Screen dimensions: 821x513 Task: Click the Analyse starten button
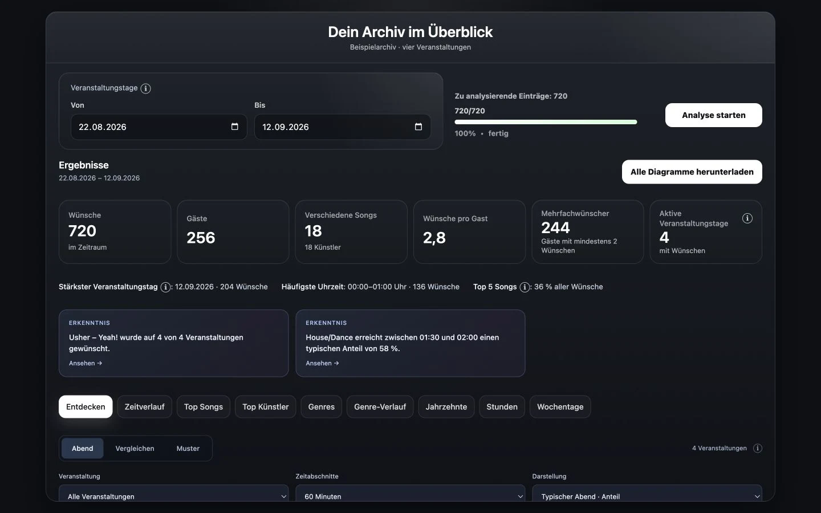point(714,115)
